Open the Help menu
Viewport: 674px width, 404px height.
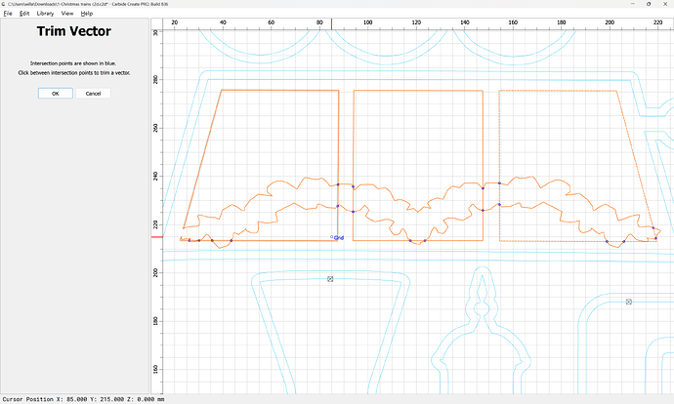coord(87,14)
